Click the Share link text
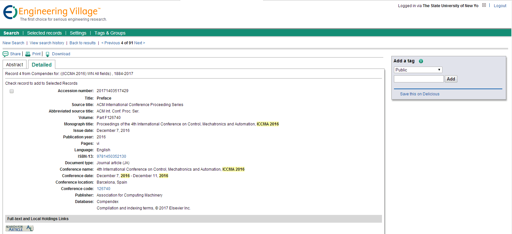The height and width of the screenshot is (234, 512). (x=15, y=54)
